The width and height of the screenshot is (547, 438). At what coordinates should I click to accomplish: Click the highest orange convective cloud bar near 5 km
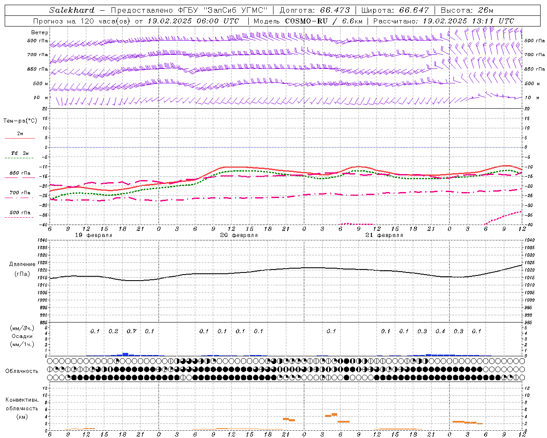click(335, 414)
